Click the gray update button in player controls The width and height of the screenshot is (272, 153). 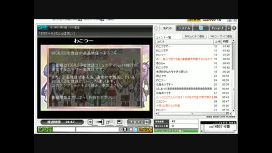(x=139, y=122)
